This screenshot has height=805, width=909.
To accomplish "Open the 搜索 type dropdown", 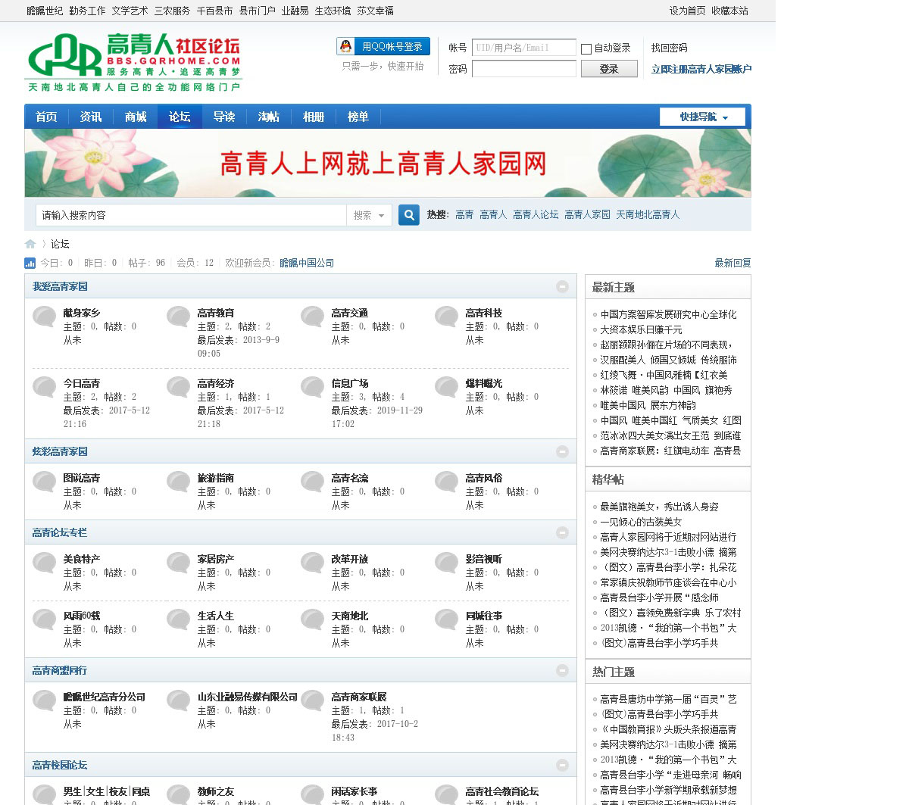I will (369, 216).
